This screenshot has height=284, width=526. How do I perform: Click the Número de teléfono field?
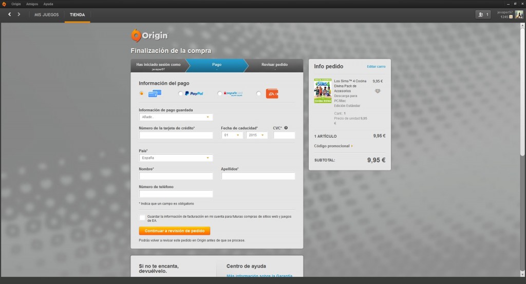click(x=176, y=194)
